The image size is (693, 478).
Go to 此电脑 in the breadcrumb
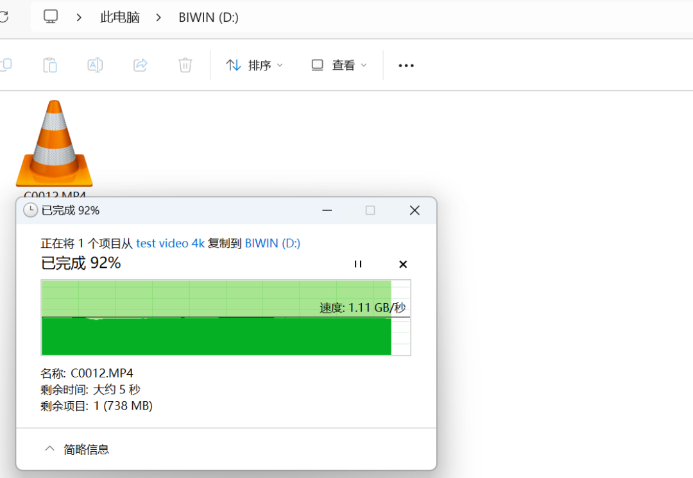(x=120, y=17)
